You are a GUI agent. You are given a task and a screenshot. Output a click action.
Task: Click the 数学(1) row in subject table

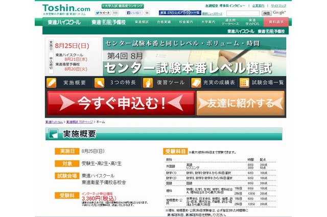pos(221,173)
